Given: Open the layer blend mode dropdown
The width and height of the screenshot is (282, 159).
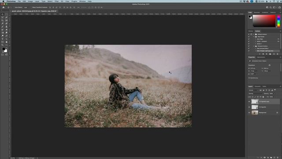Looking at the screenshot, I should (256, 94).
